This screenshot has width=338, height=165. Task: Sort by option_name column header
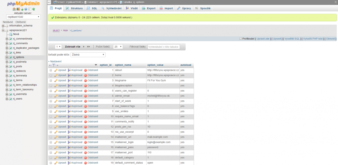[x=123, y=65]
